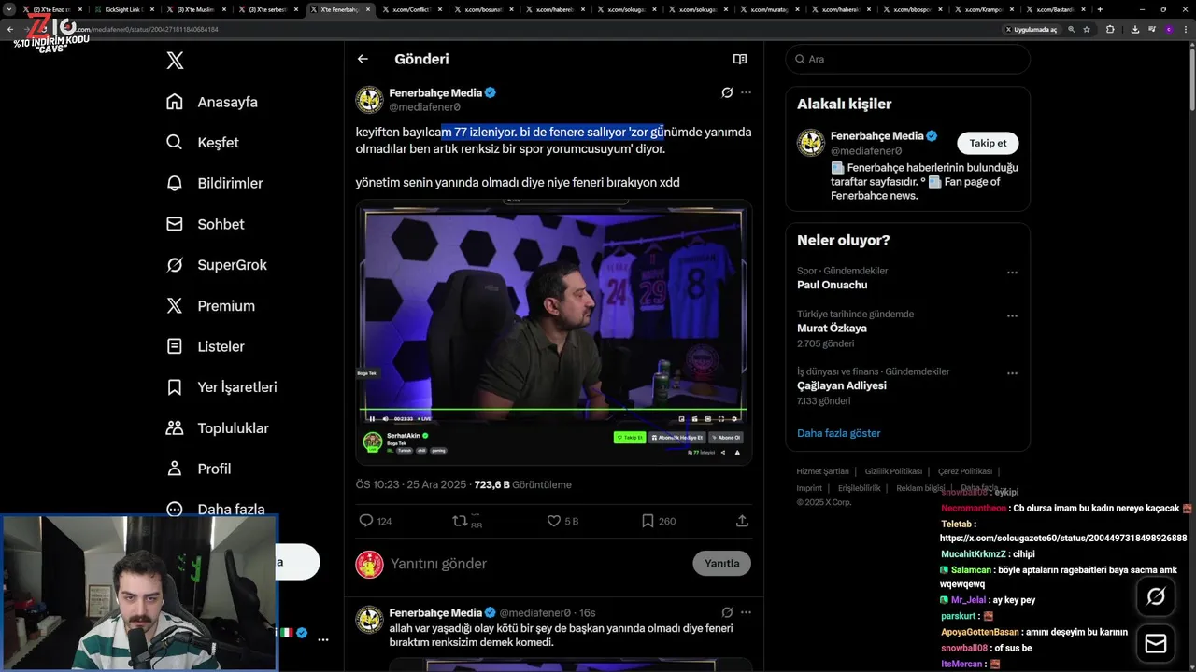Open more options for Paul Onuachu trend
This screenshot has width=1196, height=672.
click(x=1012, y=273)
